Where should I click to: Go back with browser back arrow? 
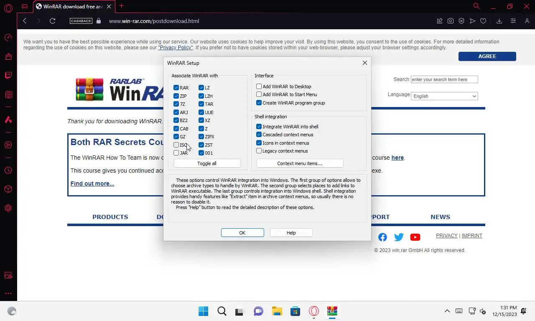25,21
